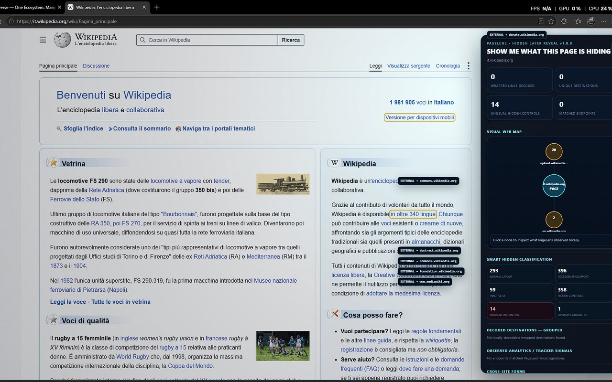Select the Pagina principale tab
Viewport: 612px width, 382px height.
58,66
